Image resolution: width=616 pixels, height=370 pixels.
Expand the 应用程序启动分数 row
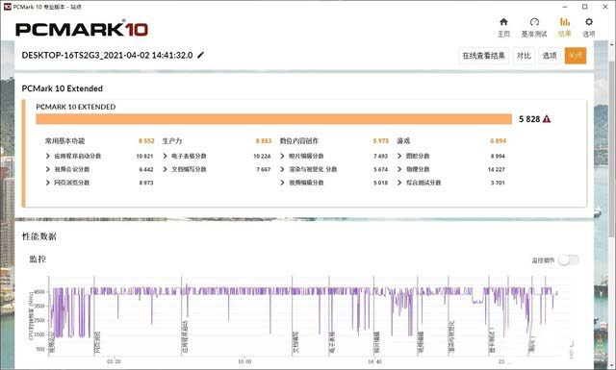[x=48, y=156]
